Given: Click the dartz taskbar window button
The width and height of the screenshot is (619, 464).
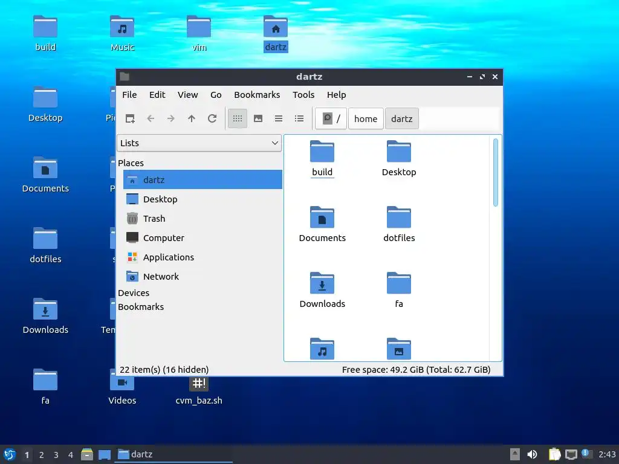Looking at the screenshot, I should 173,454.
